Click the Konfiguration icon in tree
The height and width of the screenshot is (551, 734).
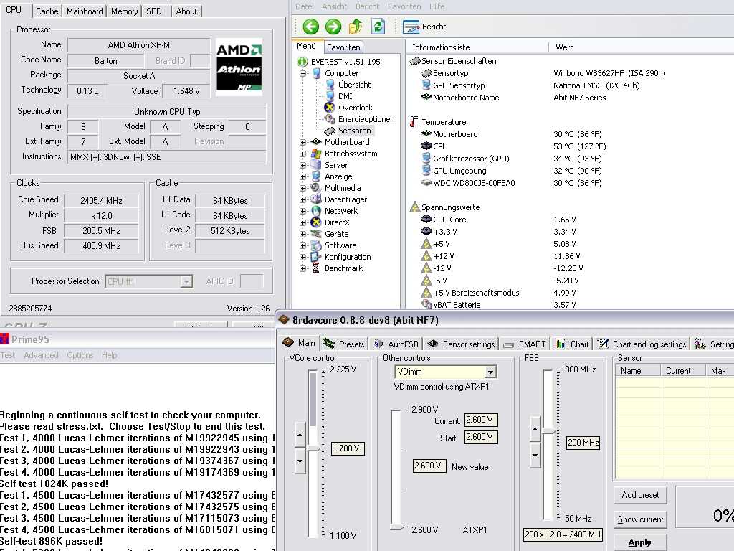click(316, 257)
